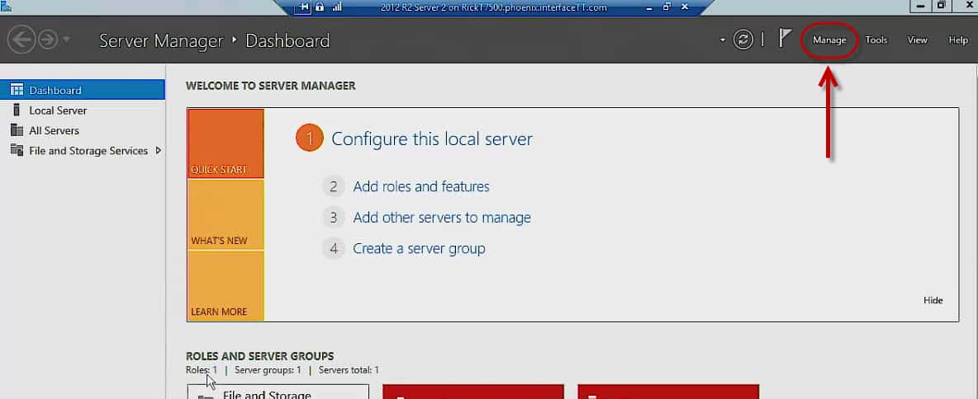978x399 pixels.
Task: Click the WELCOME TO SERVER MANAGER heading
Action: pos(271,86)
